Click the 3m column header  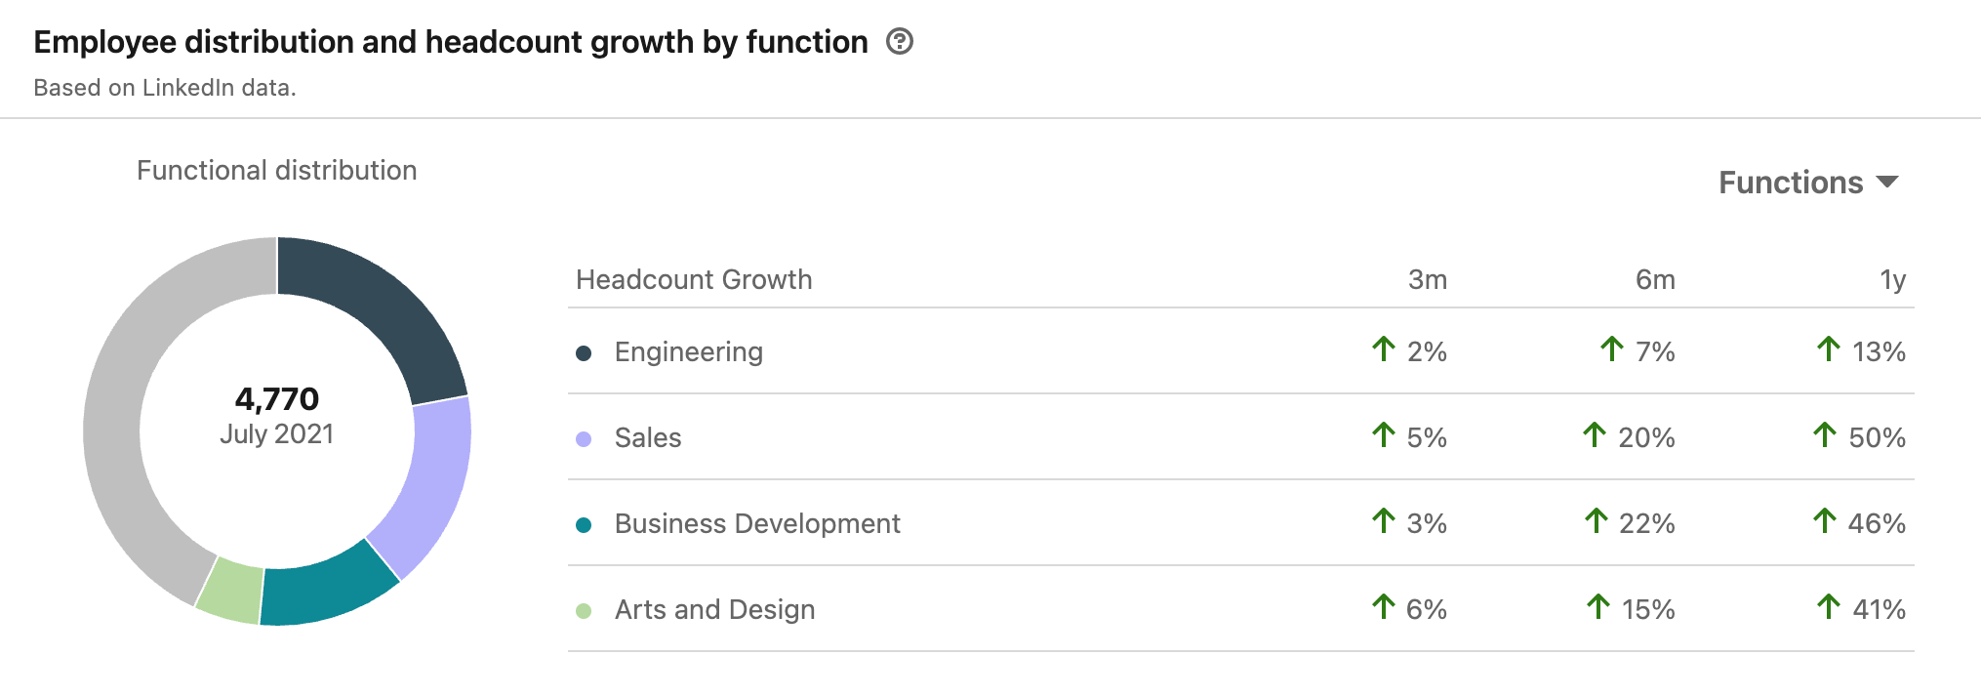pyautogui.click(x=1427, y=280)
